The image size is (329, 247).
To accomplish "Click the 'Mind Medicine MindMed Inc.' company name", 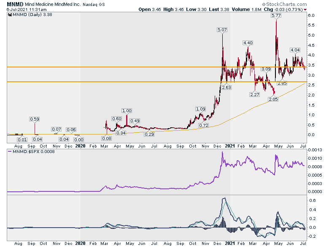I will (x=53, y=4).
